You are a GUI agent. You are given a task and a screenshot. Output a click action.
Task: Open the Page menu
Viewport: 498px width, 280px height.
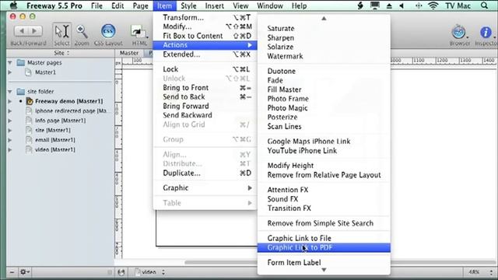click(140, 5)
